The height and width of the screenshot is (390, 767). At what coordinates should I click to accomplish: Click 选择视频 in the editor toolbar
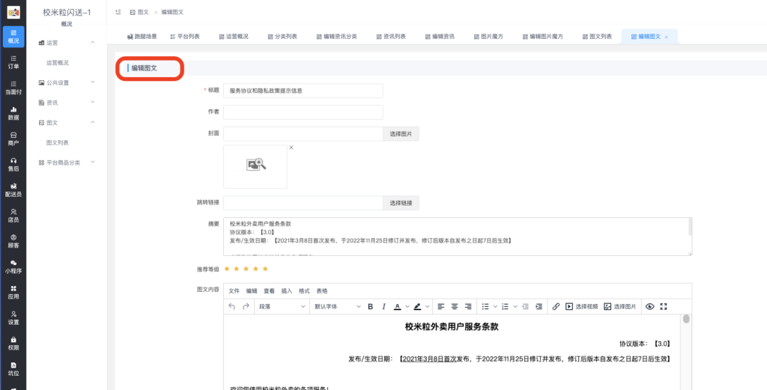click(x=581, y=306)
